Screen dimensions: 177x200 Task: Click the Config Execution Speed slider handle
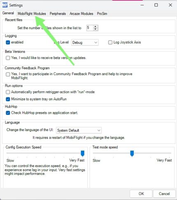coord(82,153)
